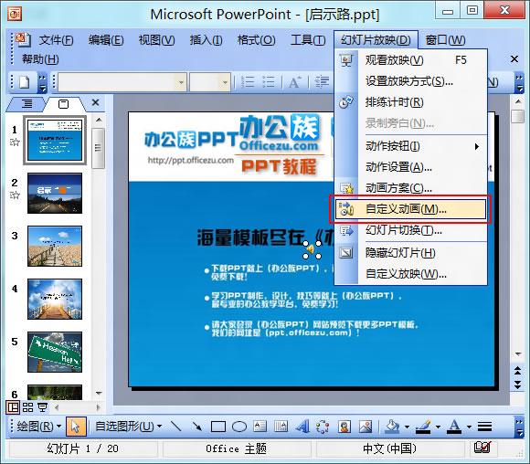Expand Fill Color dropdown arrow
The height and width of the screenshot is (464, 530).
[407, 427]
